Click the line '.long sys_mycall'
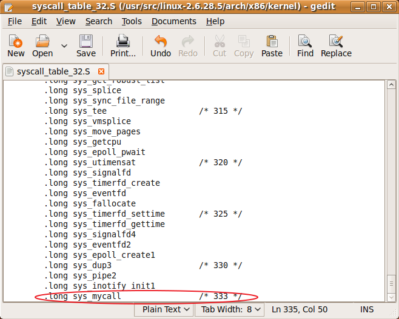Viewport: 399px width, 319px height. point(82,296)
